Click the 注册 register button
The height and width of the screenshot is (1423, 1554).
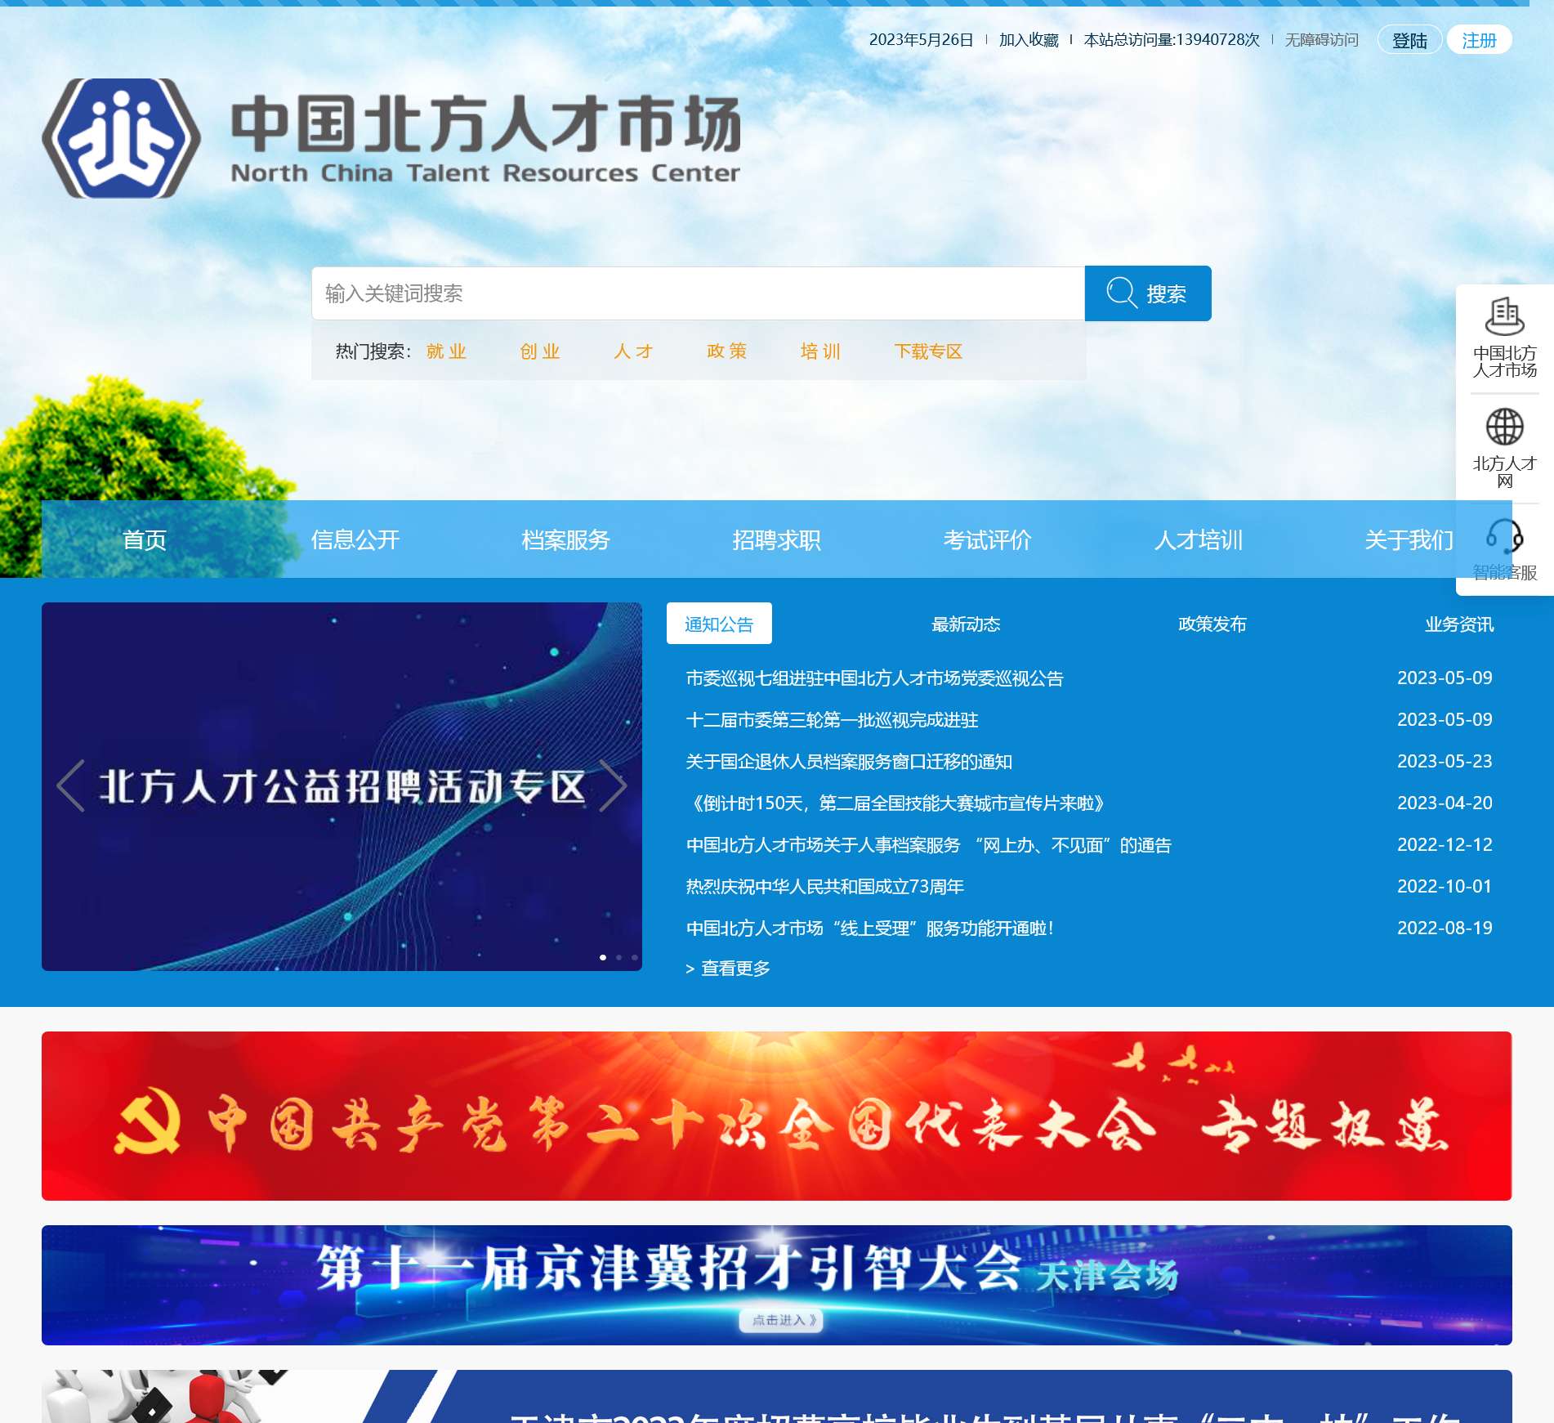point(1478,40)
